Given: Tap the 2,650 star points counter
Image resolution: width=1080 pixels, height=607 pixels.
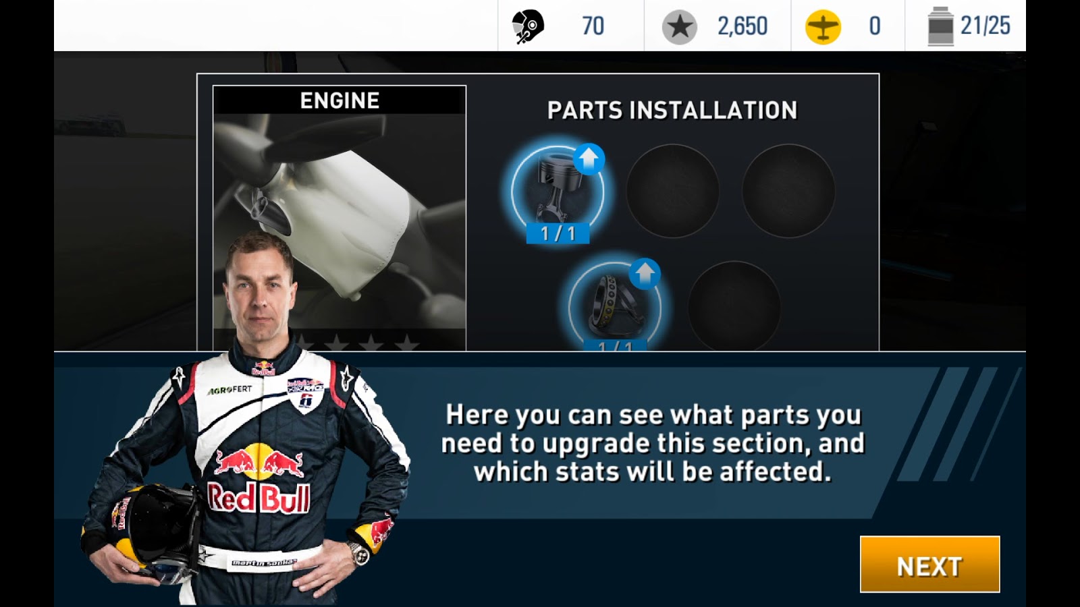Looking at the screenshot, I should pos(742,26).
